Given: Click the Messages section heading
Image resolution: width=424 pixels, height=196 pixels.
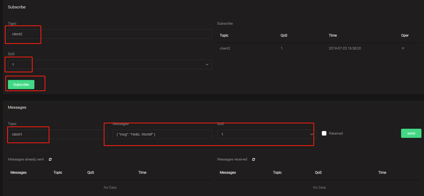Looking at the screenshot, I should point(17,107).
